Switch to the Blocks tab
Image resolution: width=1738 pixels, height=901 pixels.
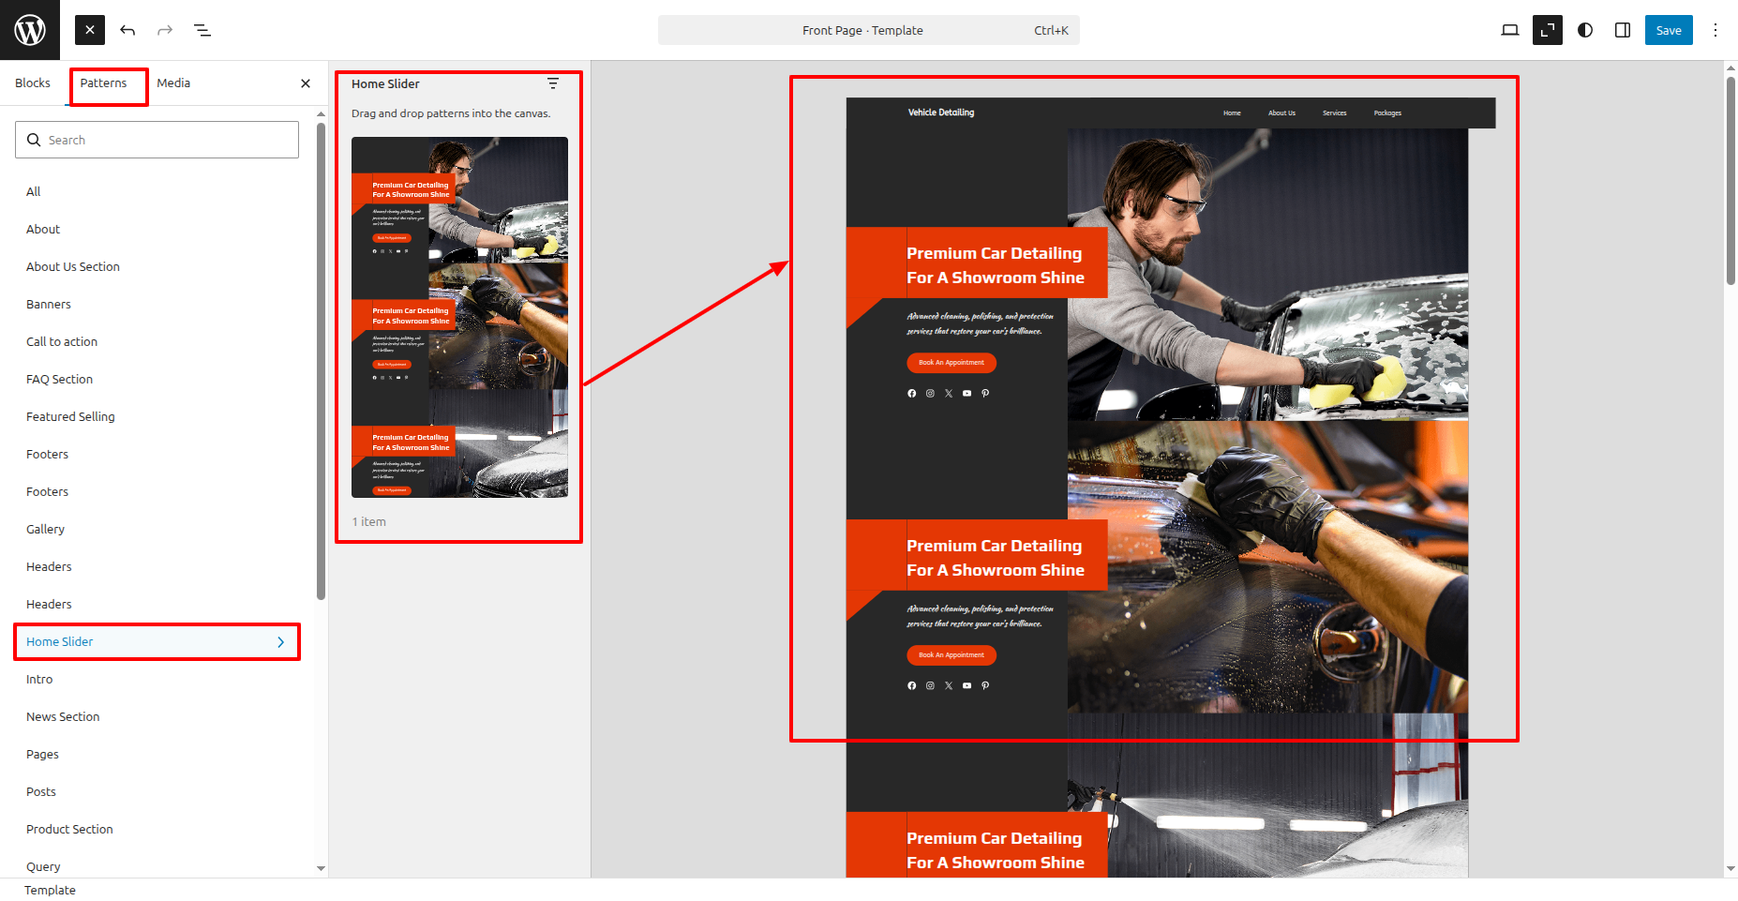pos(33,83)
